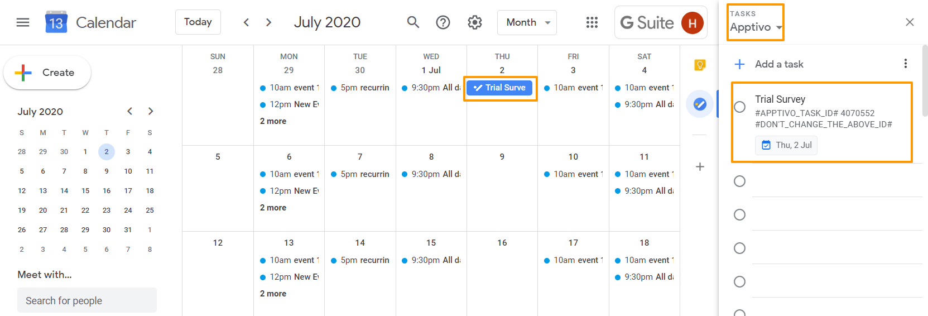This screenshot has width=928, height=316.
Task: Click the Create event button
Action: pos(47,73)
